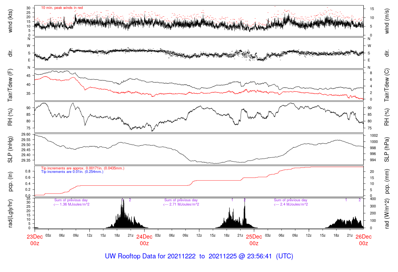398x272 pixels.
Task: Click the '29.60' pressure tick value
Action: pyautogui.click(x=26, y=134)
